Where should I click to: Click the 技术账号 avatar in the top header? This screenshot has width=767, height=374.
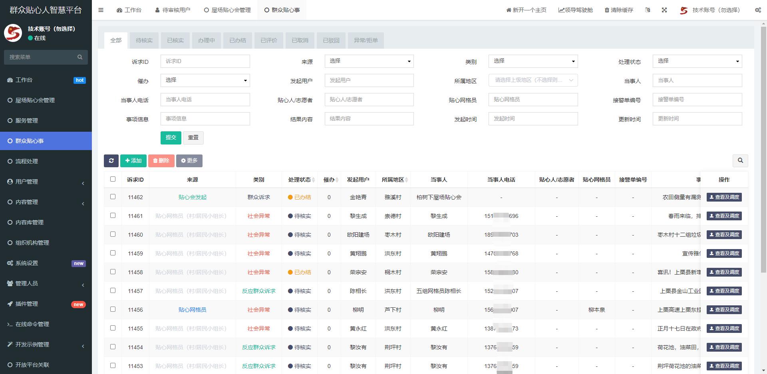(x=684, y=10)
